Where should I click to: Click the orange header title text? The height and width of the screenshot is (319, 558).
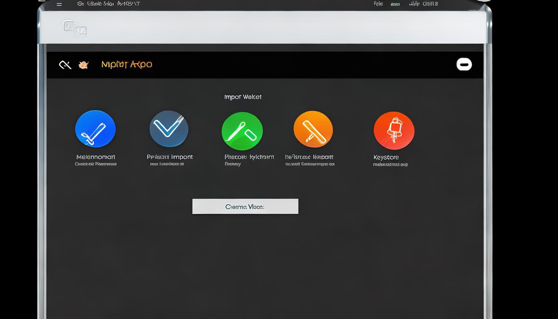coord(127,64)
